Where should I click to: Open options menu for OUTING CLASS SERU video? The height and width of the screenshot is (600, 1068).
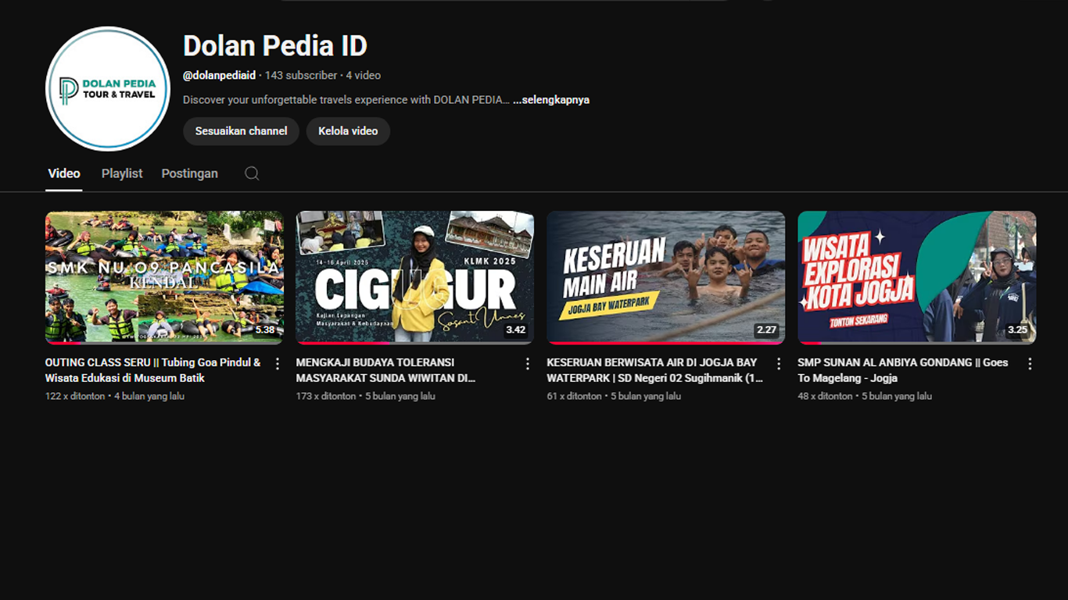(277, 362)
